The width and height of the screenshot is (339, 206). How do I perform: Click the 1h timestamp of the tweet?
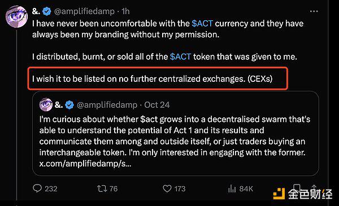125,11
